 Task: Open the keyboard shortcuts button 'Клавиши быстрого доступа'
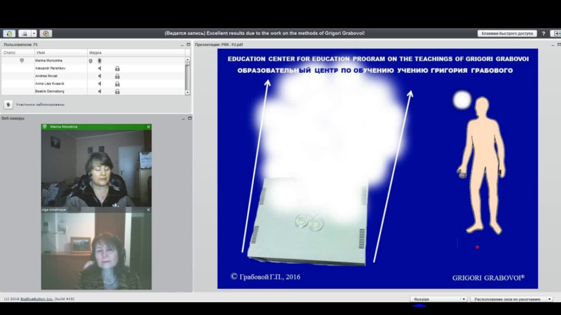coord(507,33)
